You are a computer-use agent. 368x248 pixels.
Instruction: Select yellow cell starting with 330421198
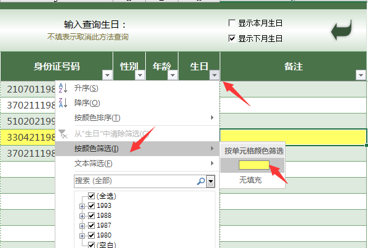coord(28,137)
